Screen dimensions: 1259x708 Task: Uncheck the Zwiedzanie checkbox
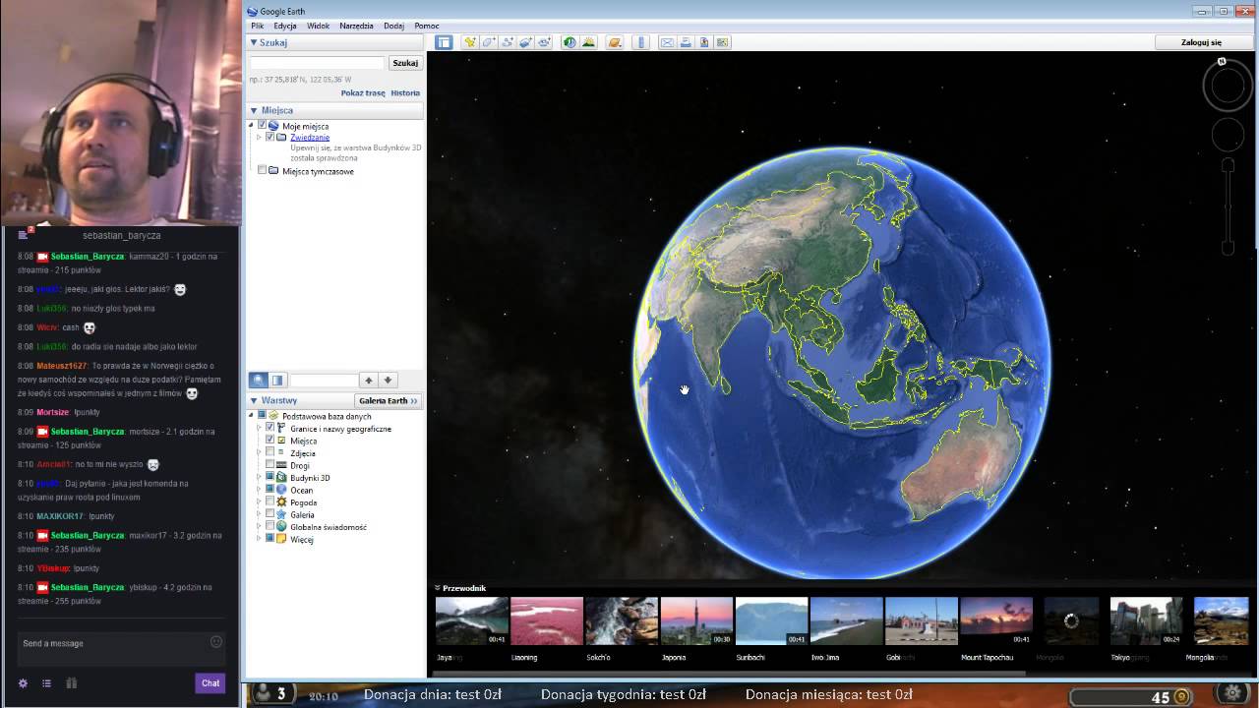click(x=270, y=137)
